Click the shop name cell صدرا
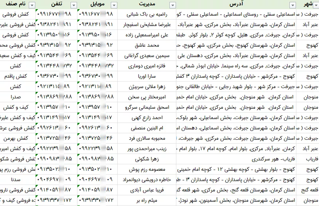The height and width of the screenshot is (206, 319). [x=18, y=97]
